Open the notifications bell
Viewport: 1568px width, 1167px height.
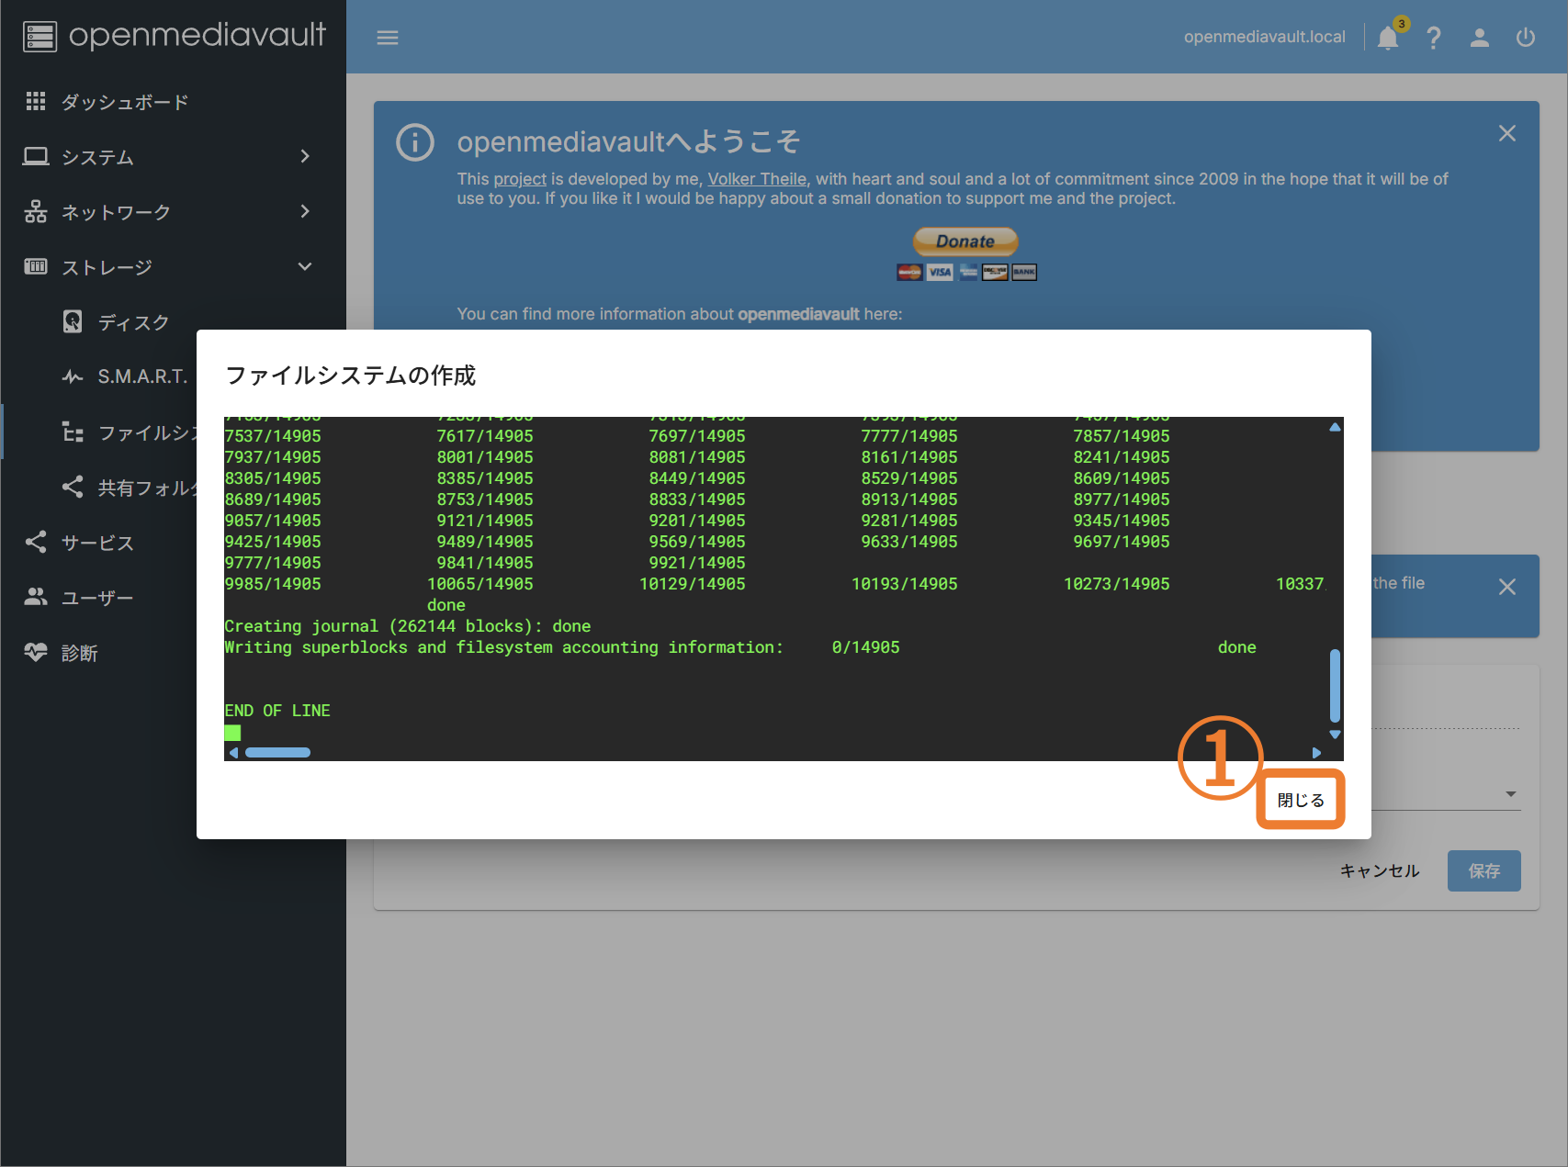pos(1388,38)
